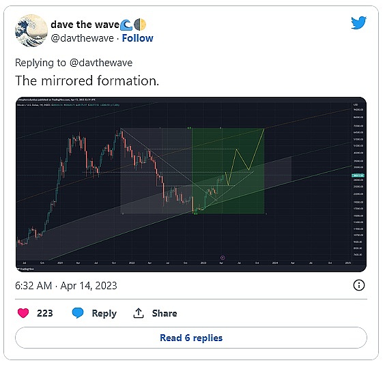Read 6 replies button
The height and width of the screenshot is (367, 385).
[191, 338]
